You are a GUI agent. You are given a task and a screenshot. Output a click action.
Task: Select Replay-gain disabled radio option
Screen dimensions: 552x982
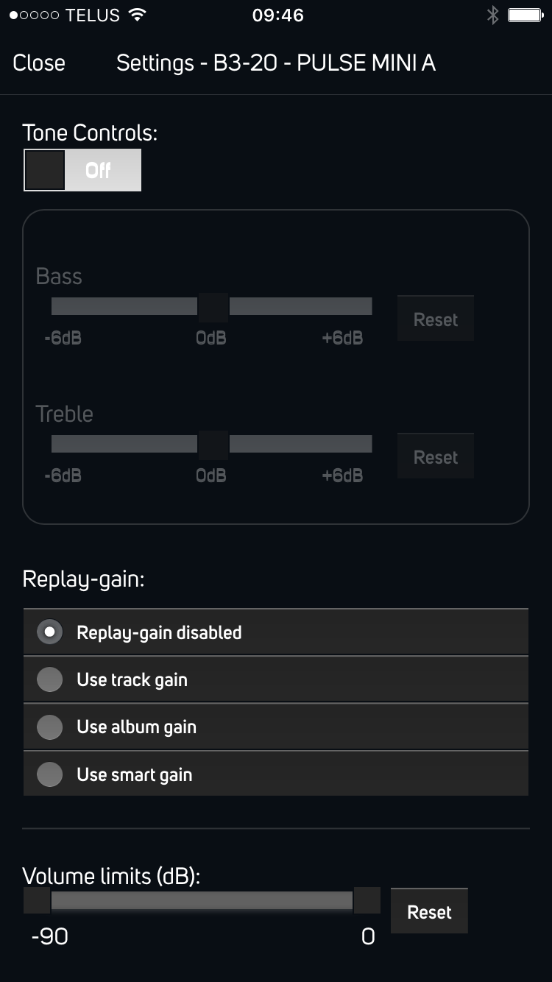(50, 632)
